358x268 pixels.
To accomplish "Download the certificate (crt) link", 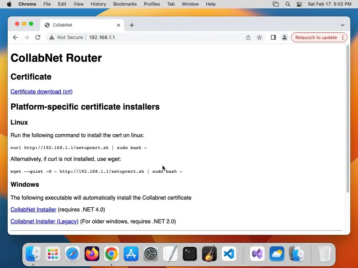I will [x=42, y=92].
